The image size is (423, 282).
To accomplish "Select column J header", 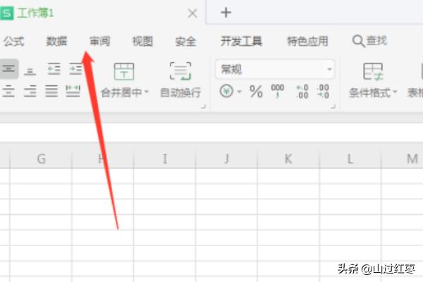I will pyautogui.click(x=226, y=159).
